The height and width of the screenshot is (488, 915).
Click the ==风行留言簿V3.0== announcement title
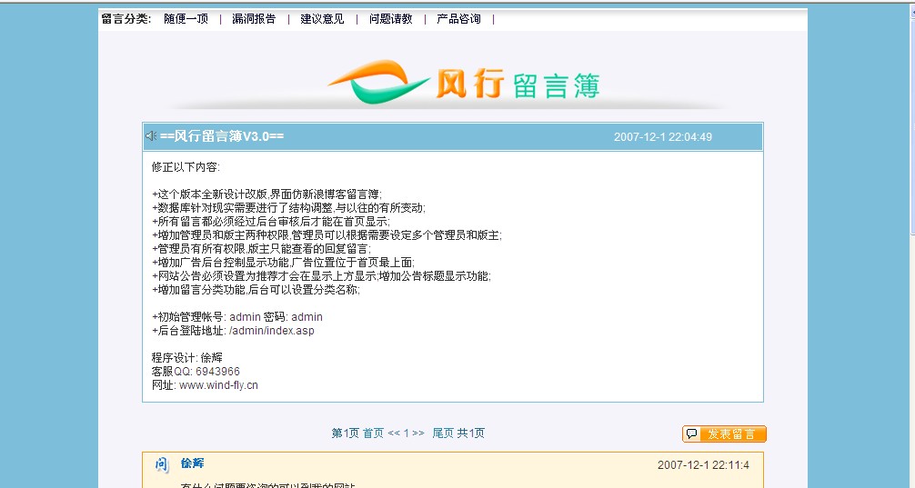point(222,136)
